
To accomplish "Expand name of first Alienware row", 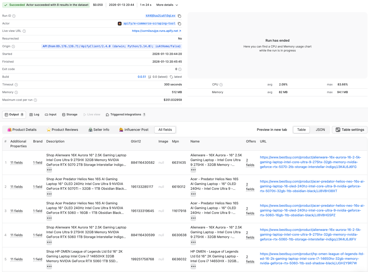I will click(193, 170).
